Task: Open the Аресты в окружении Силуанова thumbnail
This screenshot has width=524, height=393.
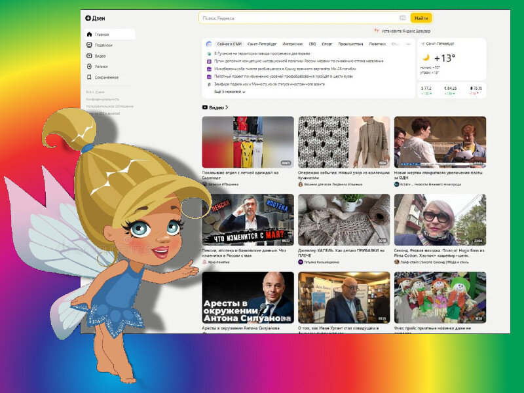Action: pos(248,297)
